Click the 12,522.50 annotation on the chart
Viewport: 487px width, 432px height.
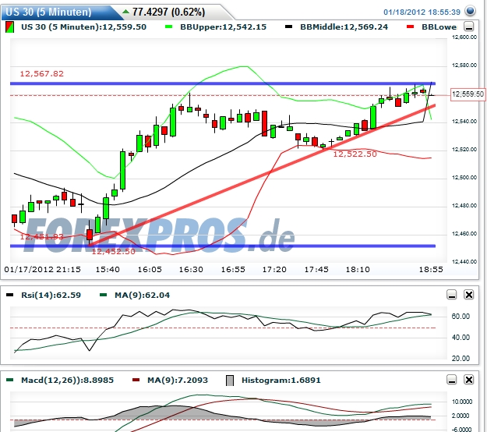(355, 154)
